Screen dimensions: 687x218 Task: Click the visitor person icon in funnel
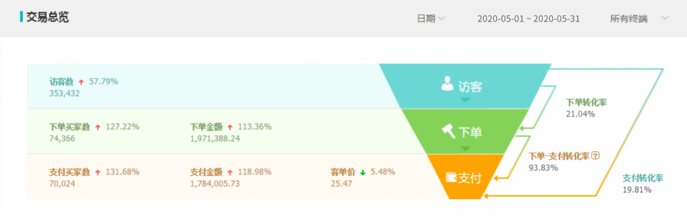click(x=447, y=84)
